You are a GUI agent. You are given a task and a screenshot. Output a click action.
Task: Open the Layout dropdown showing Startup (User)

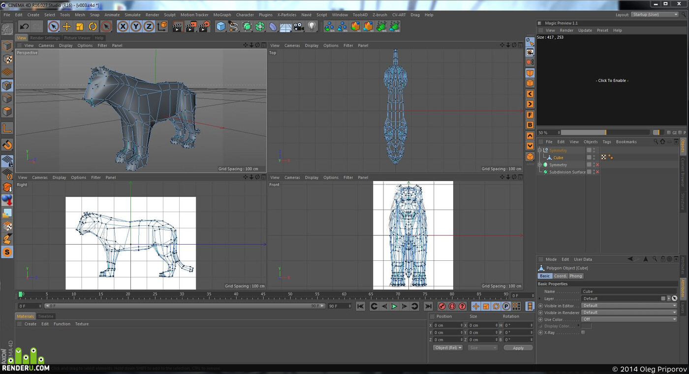pyautogui.click(x=655, y=15)
